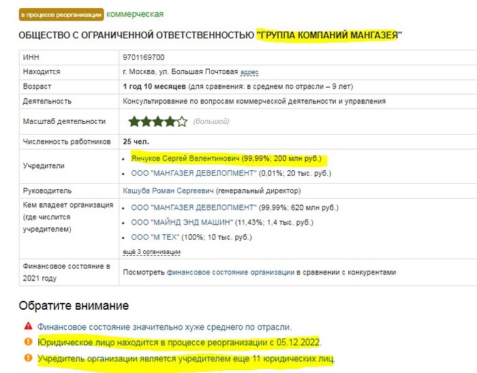Screen dimensions: 477x373
Task: Click the empty fifth rating star
Action: 182,122
